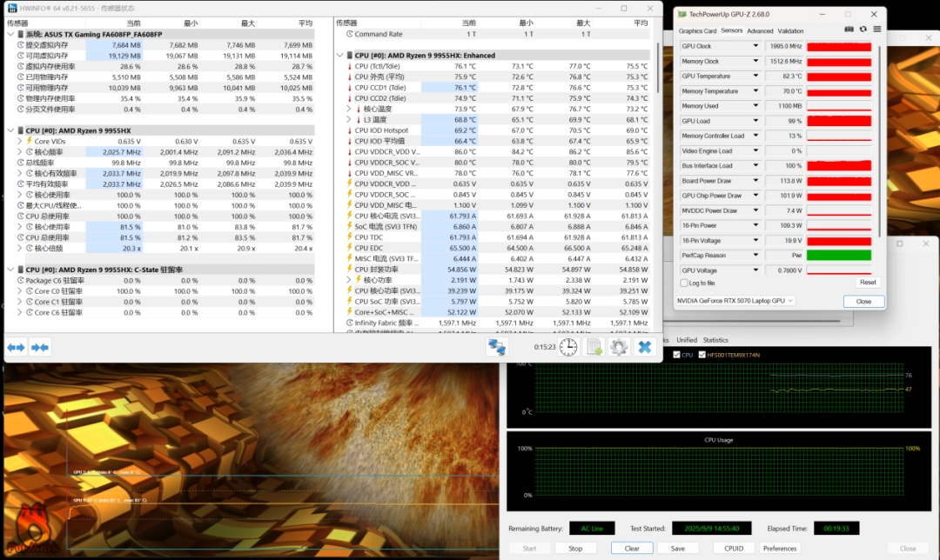This screenshot has height=560, width=940.
Task: Open the GPU-Z hamburger menu icon
Action: tap(877, 30)
